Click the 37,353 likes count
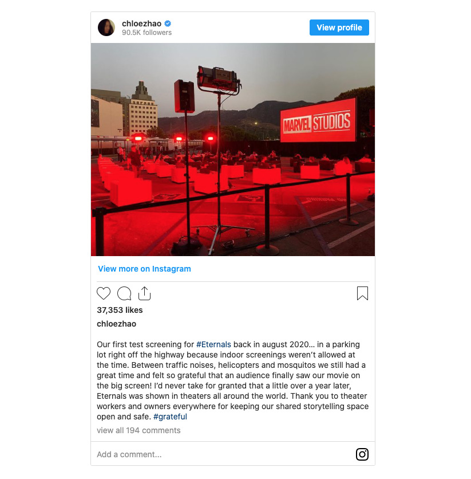The image size is (471, 479). click(120, 310)
